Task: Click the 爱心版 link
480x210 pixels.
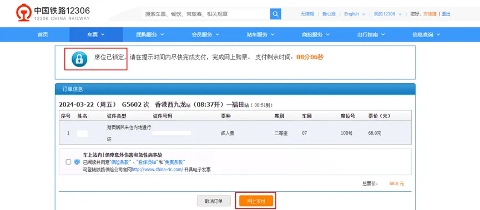Action: click(329, 14)
